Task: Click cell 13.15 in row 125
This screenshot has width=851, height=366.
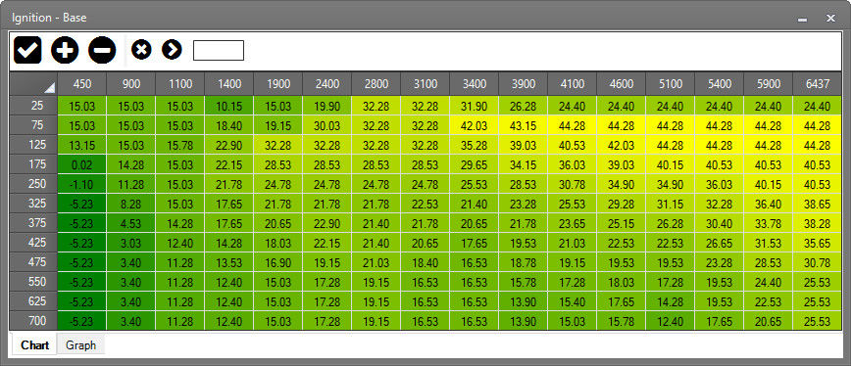Action: point(82,145)
